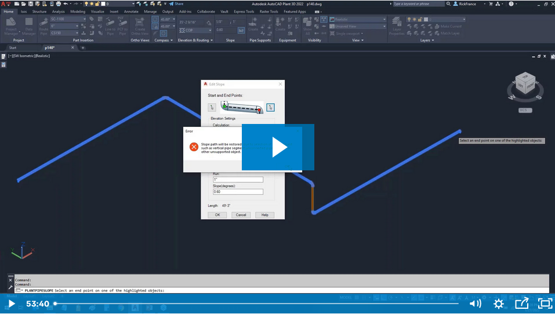Click the Open file icon
555x314 pixels.
point(23,4)
